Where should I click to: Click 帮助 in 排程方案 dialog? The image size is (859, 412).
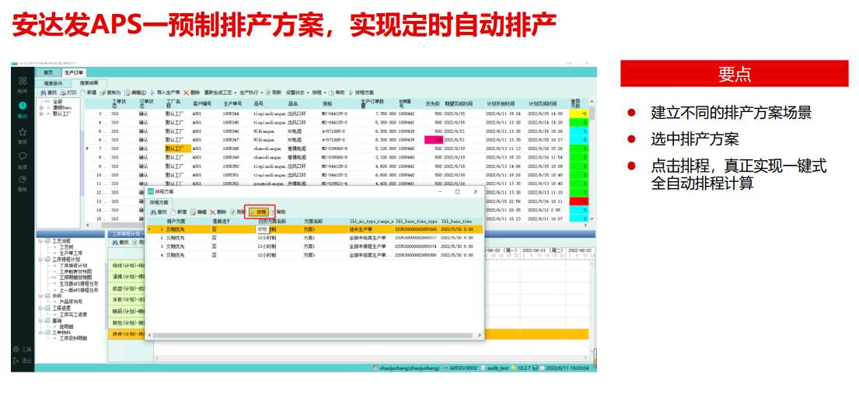point(278,212)
